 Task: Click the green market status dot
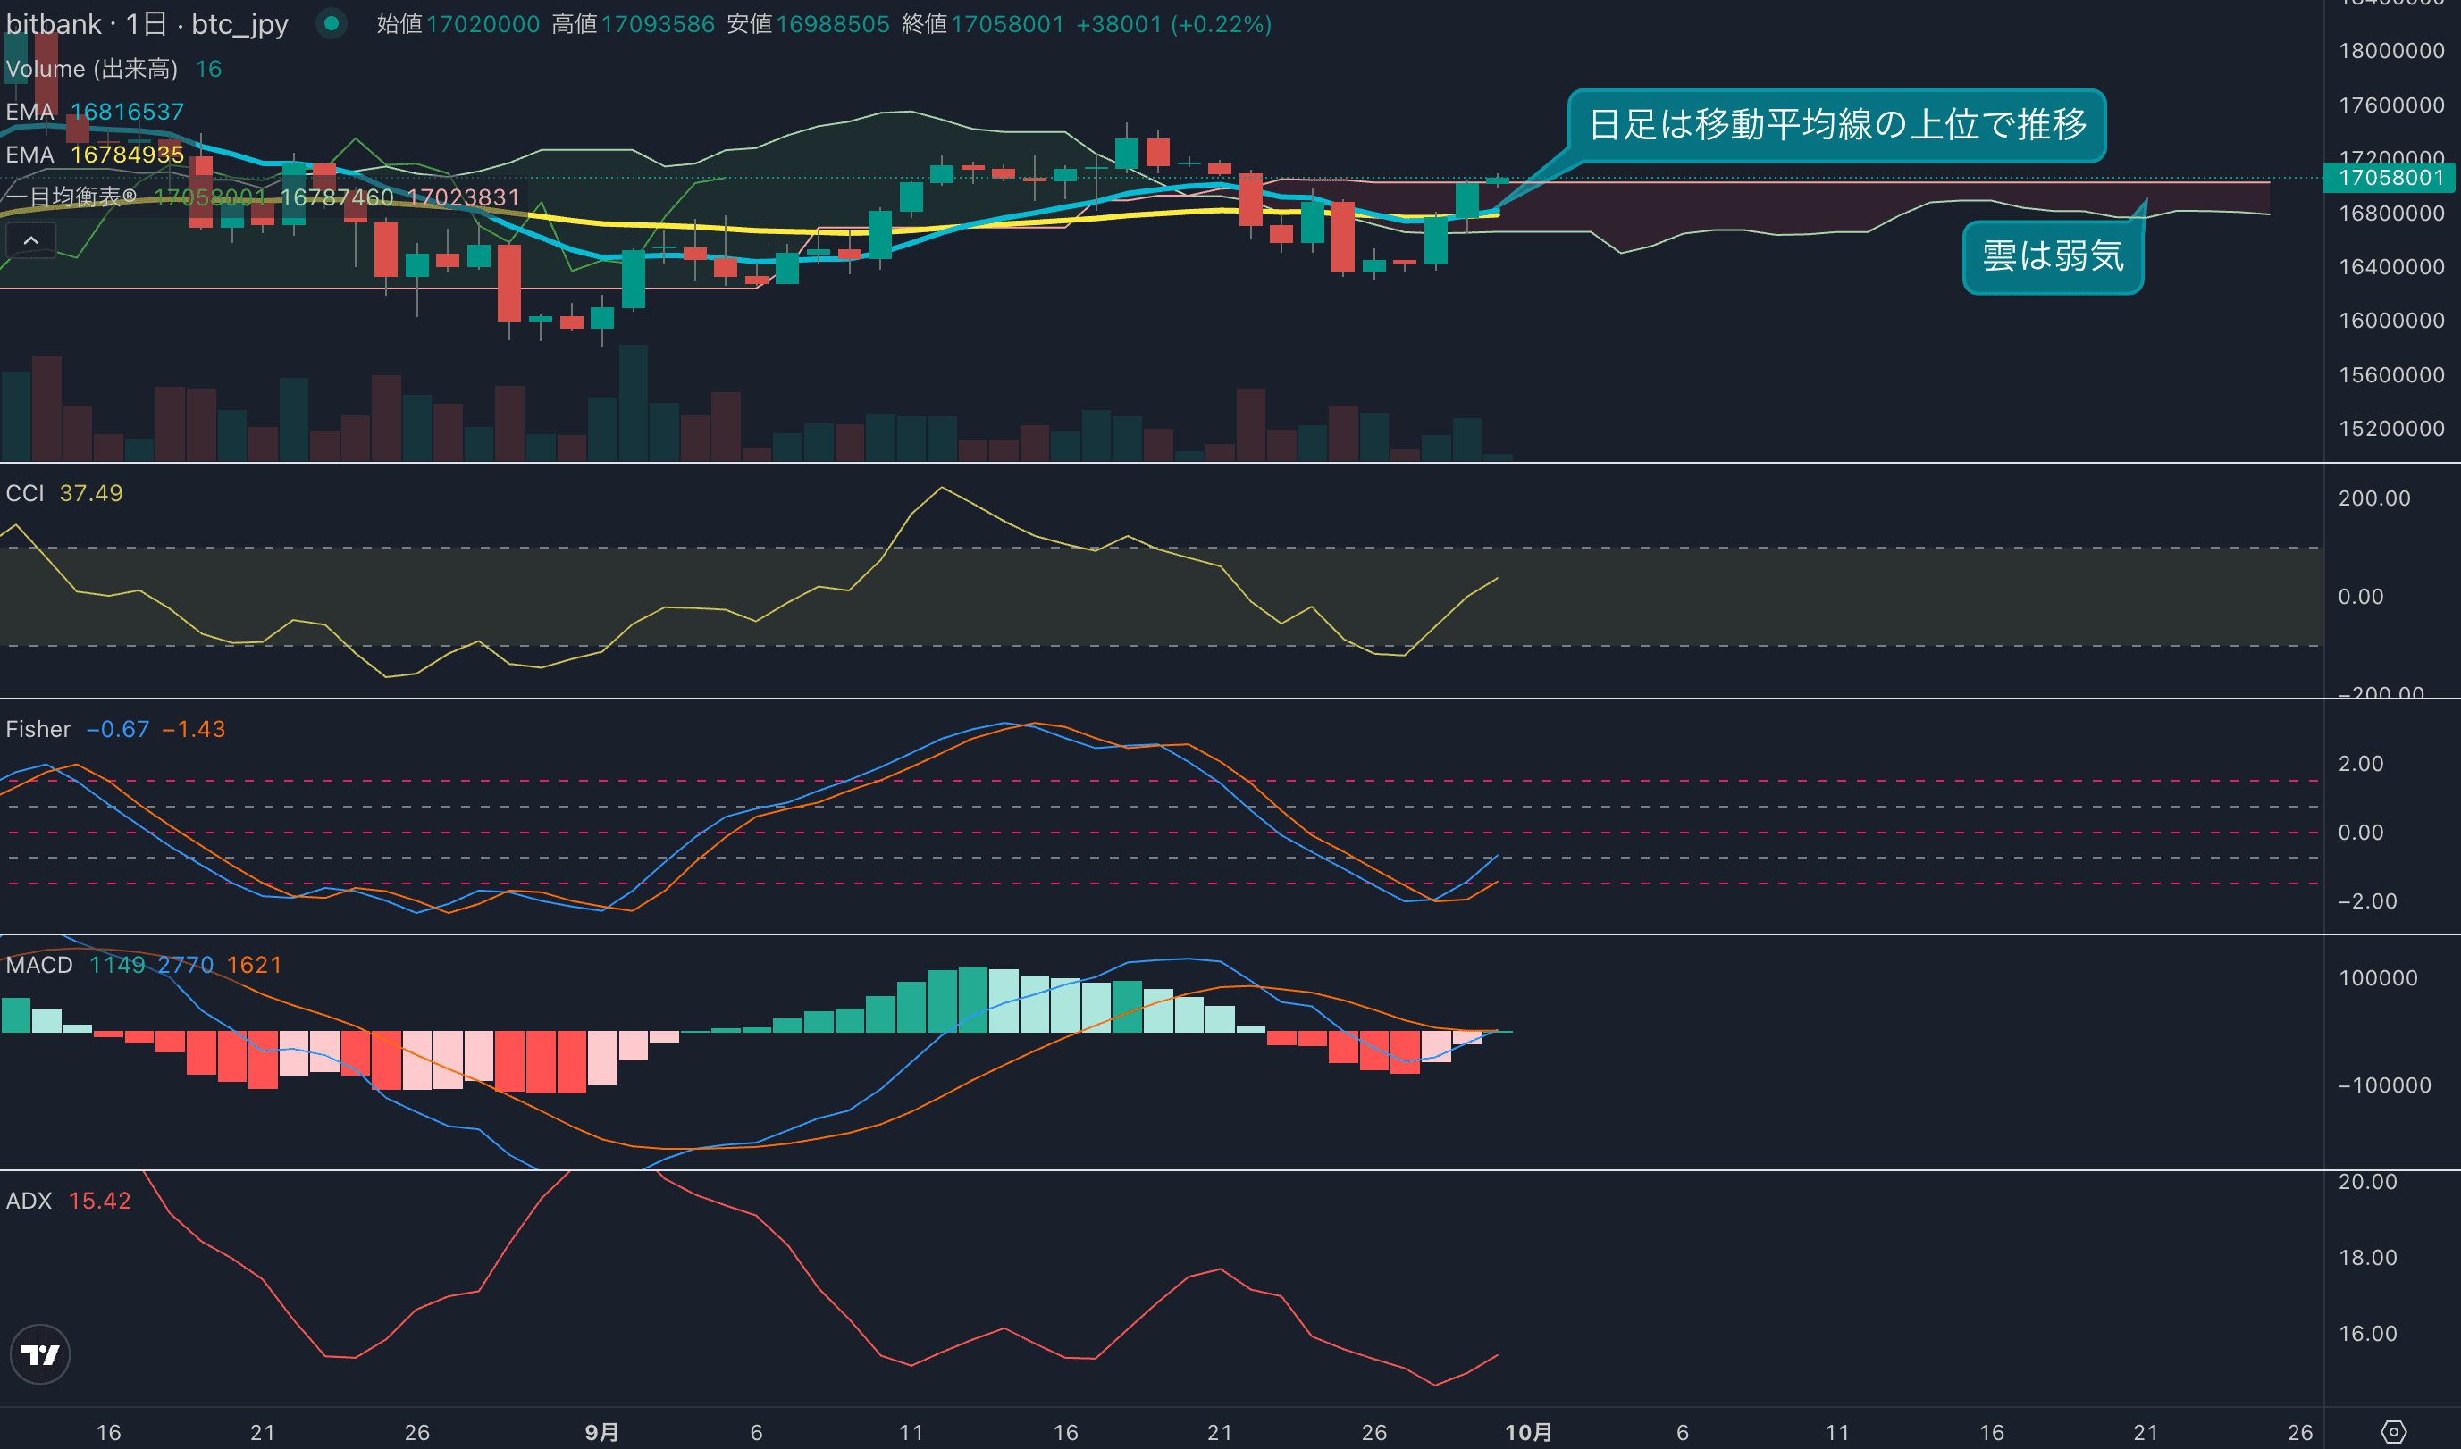(x=331, y=23)
